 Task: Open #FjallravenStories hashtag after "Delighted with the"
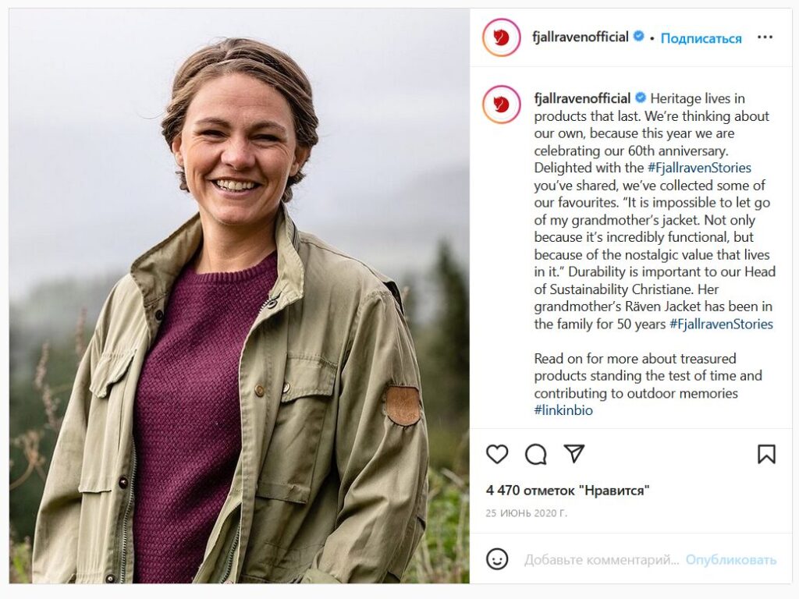coord(699,168)
